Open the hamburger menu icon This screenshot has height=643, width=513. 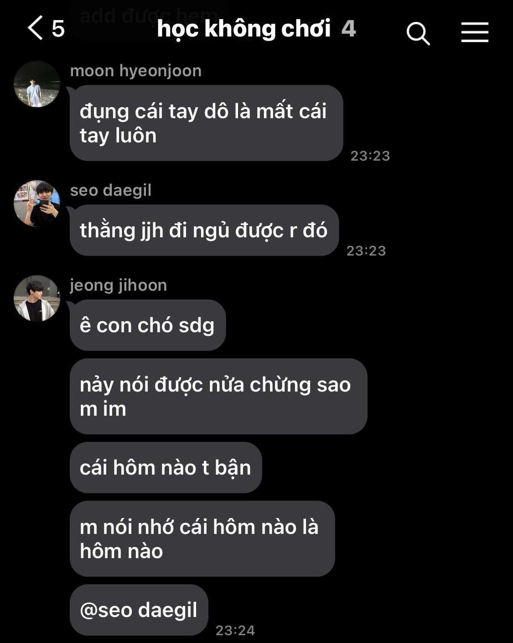click(475, 32)
